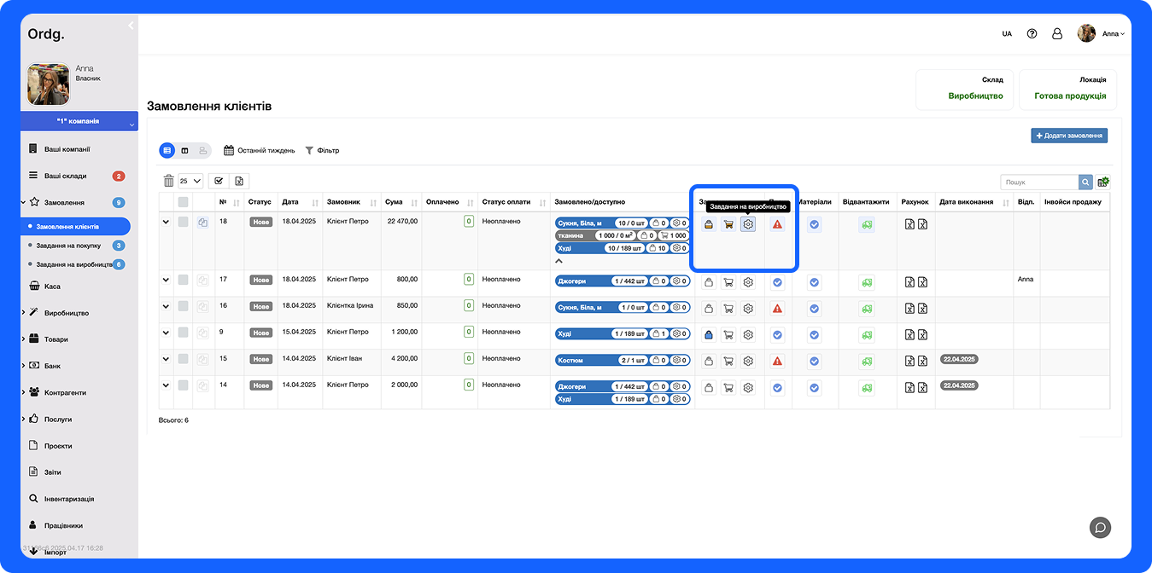The height and width of the screenshot is (573, 1152).
Task: Open table column settings icon beside search
Action: [1103, 182]
